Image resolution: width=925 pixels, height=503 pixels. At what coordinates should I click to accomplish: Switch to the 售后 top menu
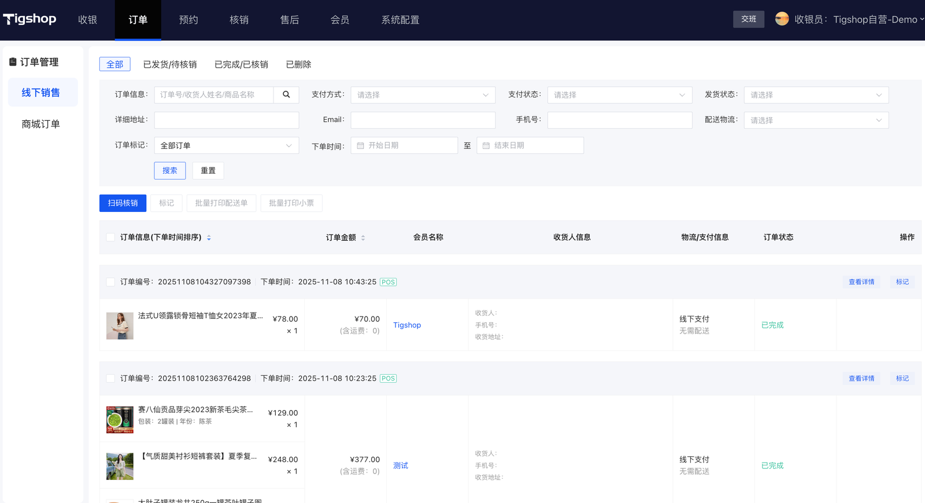point(290,20)
